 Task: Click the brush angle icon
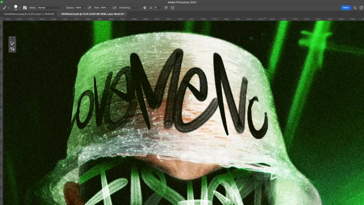tap(150, 8)
